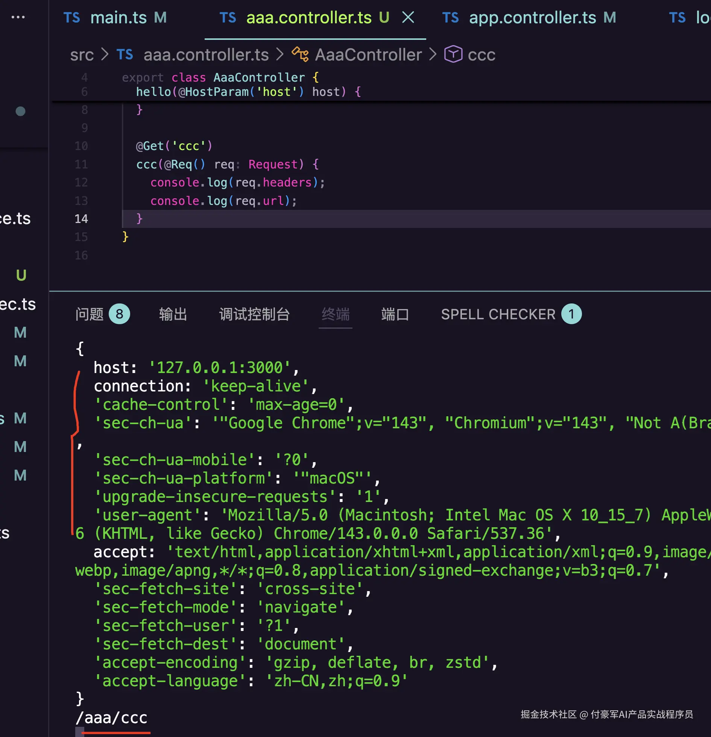The image size is (711, 737).
Task: Select the file ending in e.ts in sidebar
Action: click(15, 218)
